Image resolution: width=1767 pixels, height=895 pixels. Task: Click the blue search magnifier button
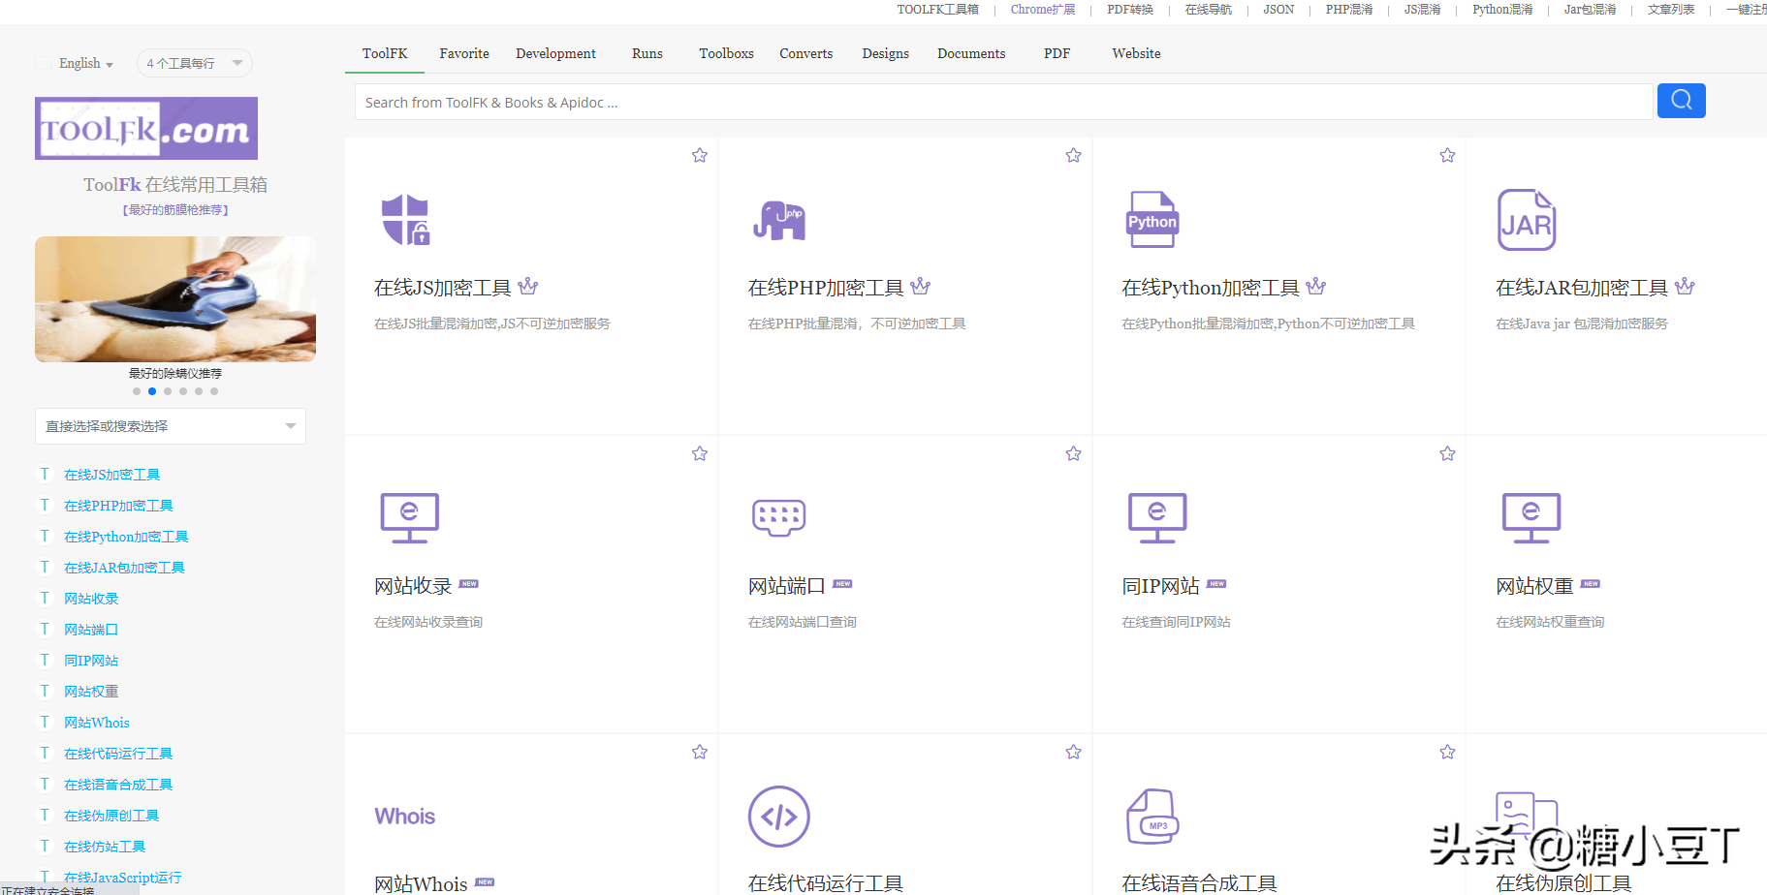click(1682, 101)
